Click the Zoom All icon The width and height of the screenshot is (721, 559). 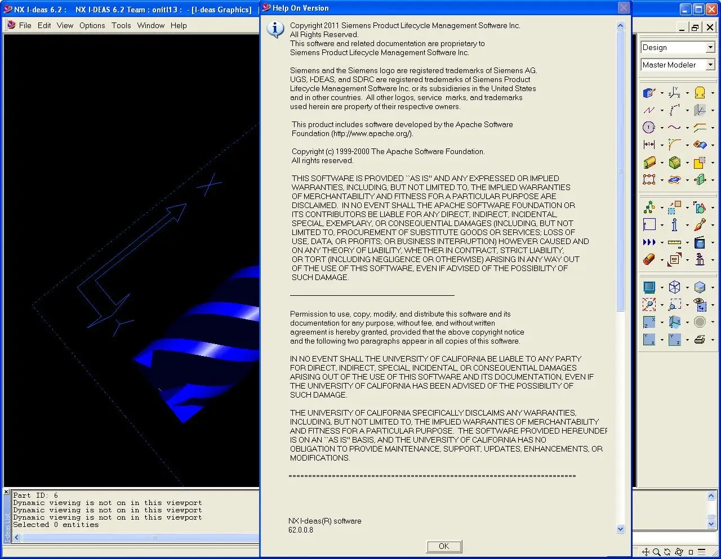[649, 305]
